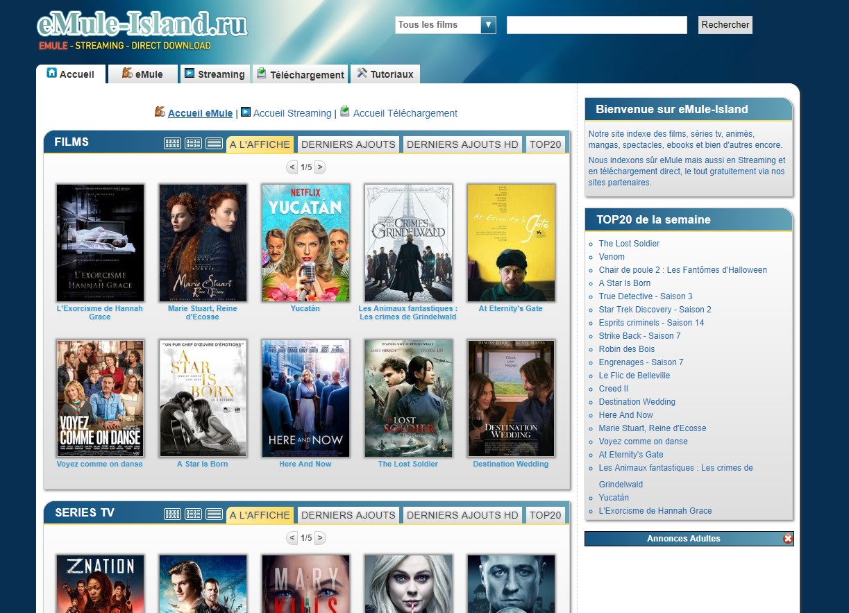Select Series TV 'TOP20' tab

[545, 515]
